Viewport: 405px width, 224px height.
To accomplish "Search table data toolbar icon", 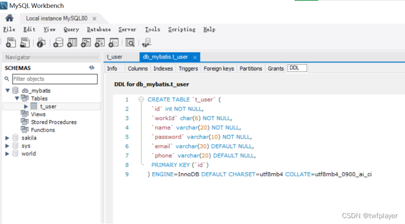I will click(130, 42).
